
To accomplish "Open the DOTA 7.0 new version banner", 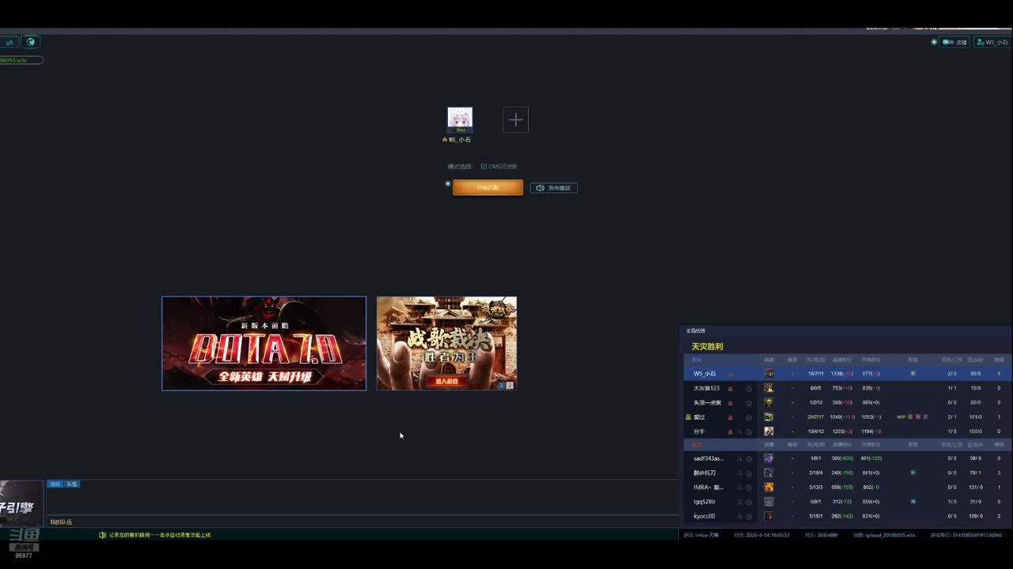I will [264, 343].
